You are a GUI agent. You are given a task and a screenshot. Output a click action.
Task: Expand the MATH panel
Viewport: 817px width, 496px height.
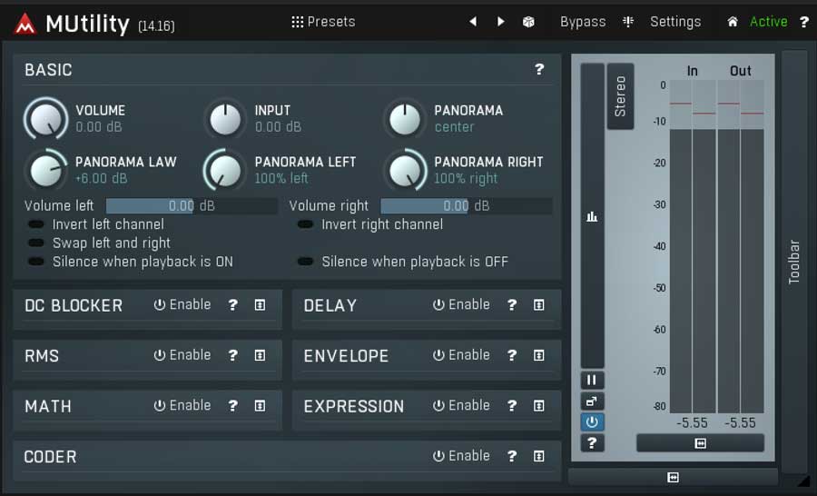(260, 406)
